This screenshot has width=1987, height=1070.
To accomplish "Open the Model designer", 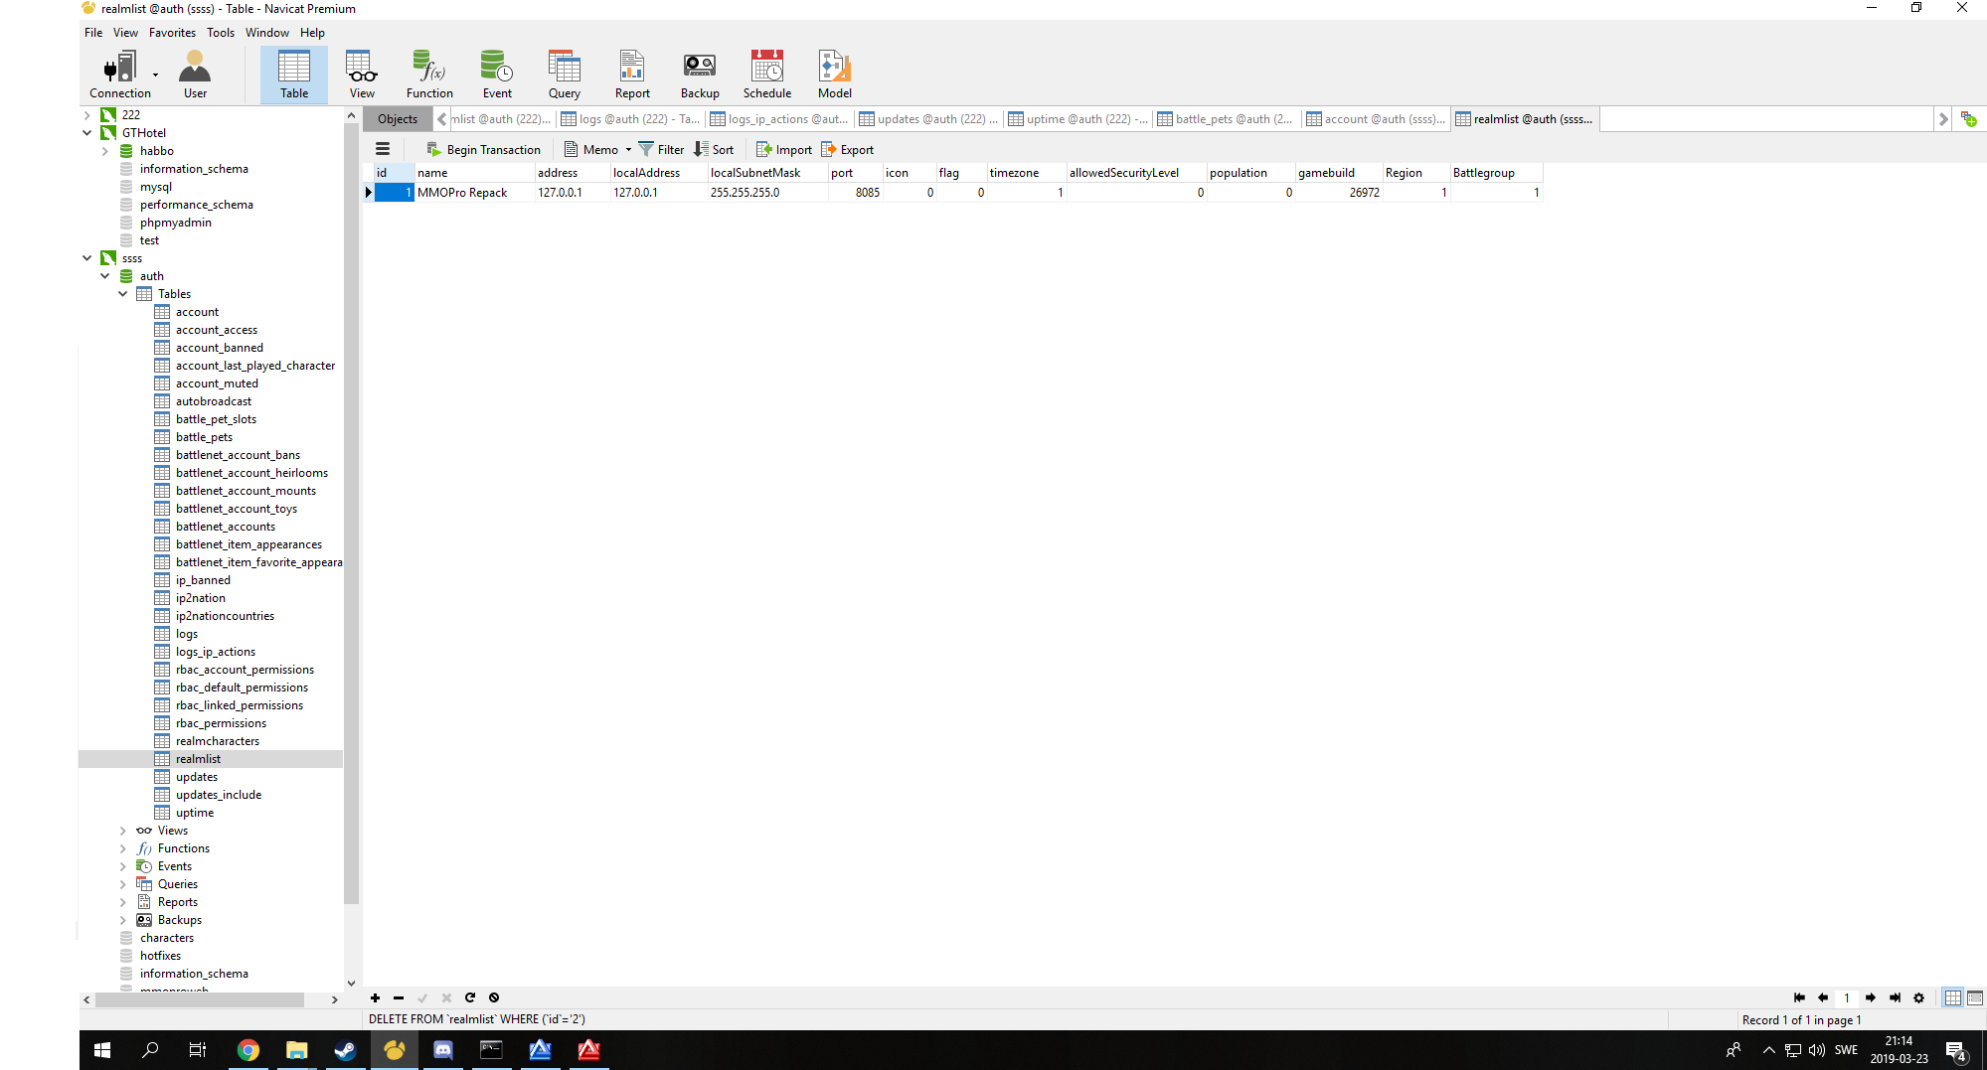I will 834,73.
